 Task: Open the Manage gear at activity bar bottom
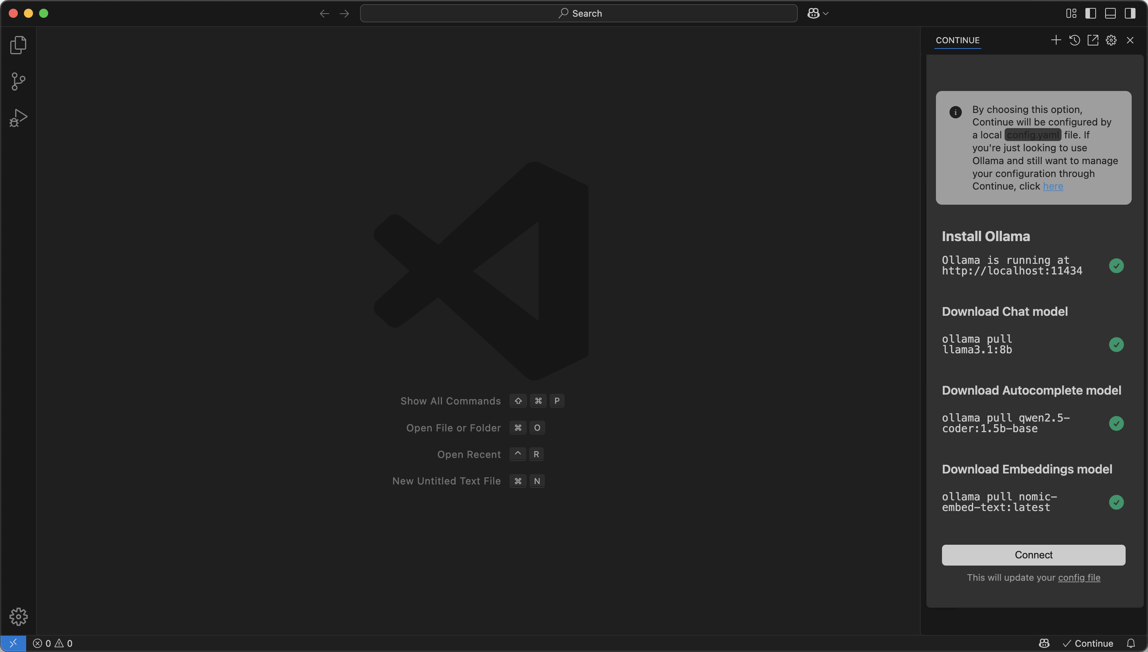(18, 617)
